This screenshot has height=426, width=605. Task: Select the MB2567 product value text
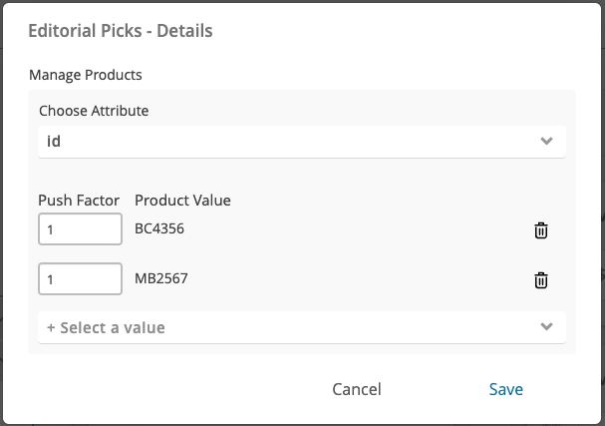pos(161,278)
